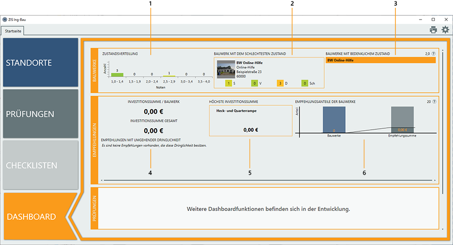The height and width of the screenshot is (245, 453).
Task: Click the 20 value beside Empfehlungsanteile help icon
Action: pos(429,102)
